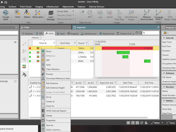Toggle the green checkbox for source 4042t
176x132 pixels.
(30, 61)
